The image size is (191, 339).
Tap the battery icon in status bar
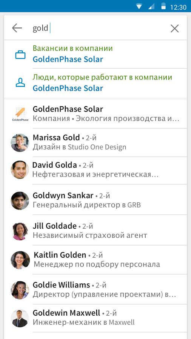pyautogui.click(x=163, y=6)
